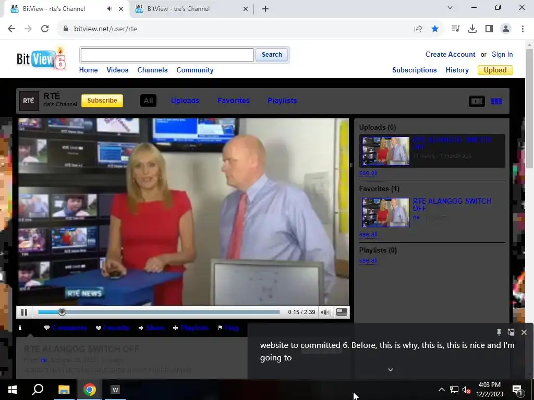This screenshot has height=400, width=534.
Task: Open the Sign In link
Action: (502, 54)
